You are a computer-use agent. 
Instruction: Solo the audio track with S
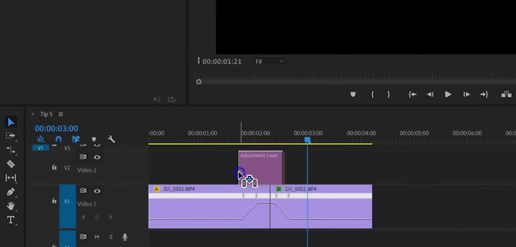tap(111, 237)
